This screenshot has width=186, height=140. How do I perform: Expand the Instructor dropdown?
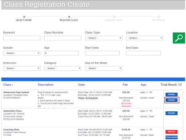(22, 68)
